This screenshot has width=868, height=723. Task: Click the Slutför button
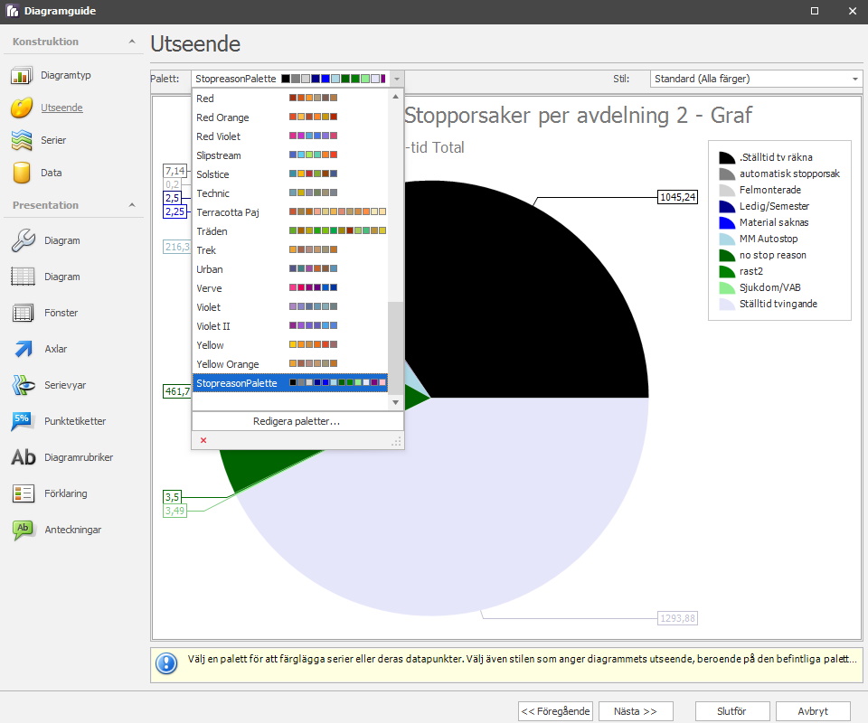(x=731, y=711)
